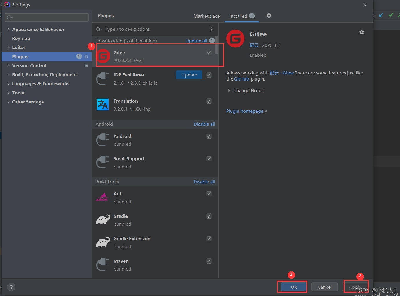Click the green checkmark commit icon in background window

pyautogui.click(x=391, y=15)
